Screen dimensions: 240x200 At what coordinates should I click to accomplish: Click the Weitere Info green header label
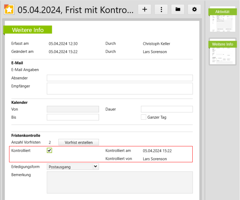click(x=28, y=30)
